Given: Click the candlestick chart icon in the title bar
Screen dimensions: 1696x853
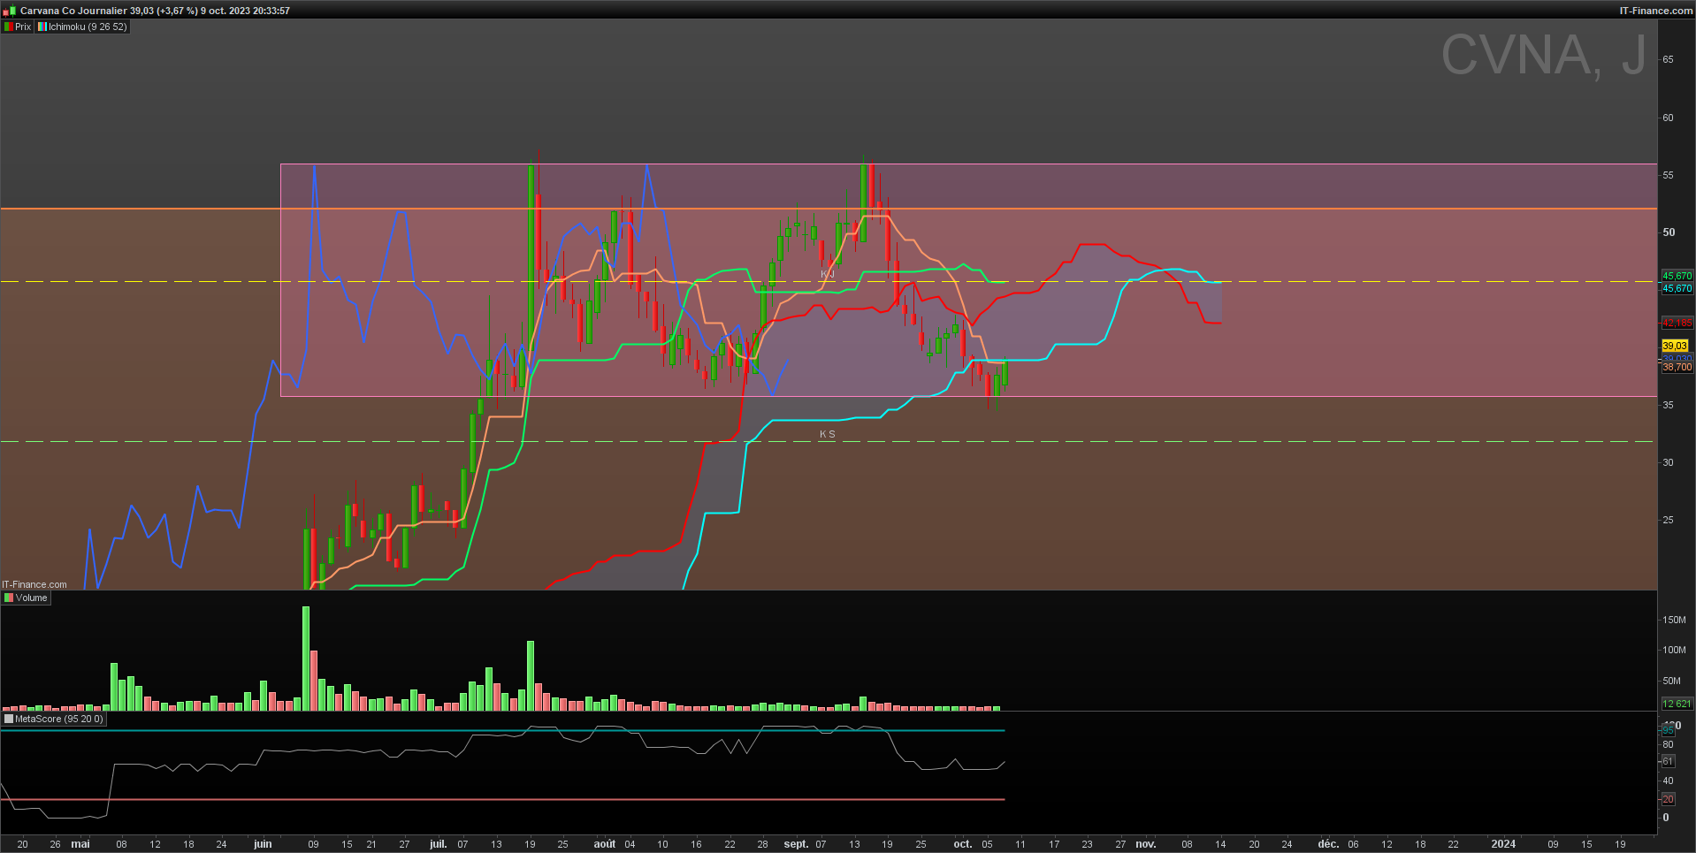Looking at the screenshot, I should pyautogui.click(x=10, y=11).
